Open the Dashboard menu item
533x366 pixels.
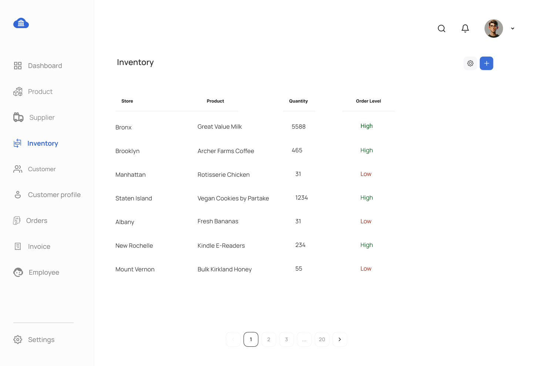pyautogui.click(x=45, y=66)
